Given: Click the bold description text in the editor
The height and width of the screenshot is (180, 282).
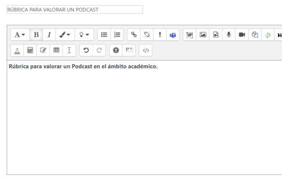Looking at the screenshot, I should [83, 67].
